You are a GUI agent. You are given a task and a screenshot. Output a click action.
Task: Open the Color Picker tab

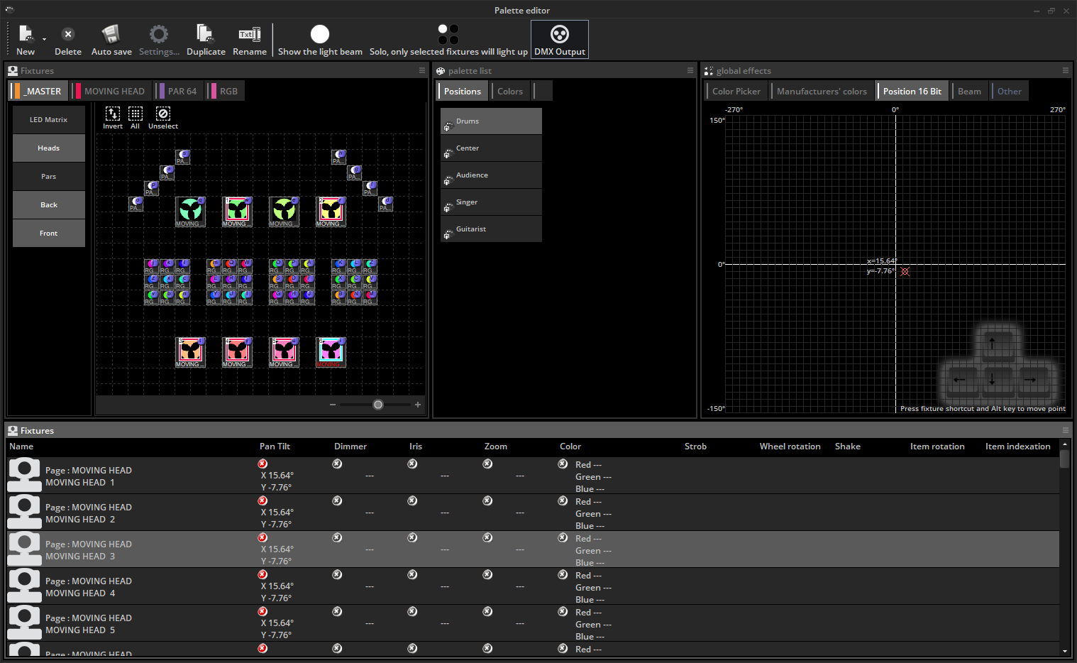[x=736, y=92]
